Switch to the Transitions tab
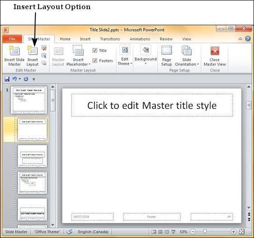This screenshot has height=238, width=254. click(110, 39)
